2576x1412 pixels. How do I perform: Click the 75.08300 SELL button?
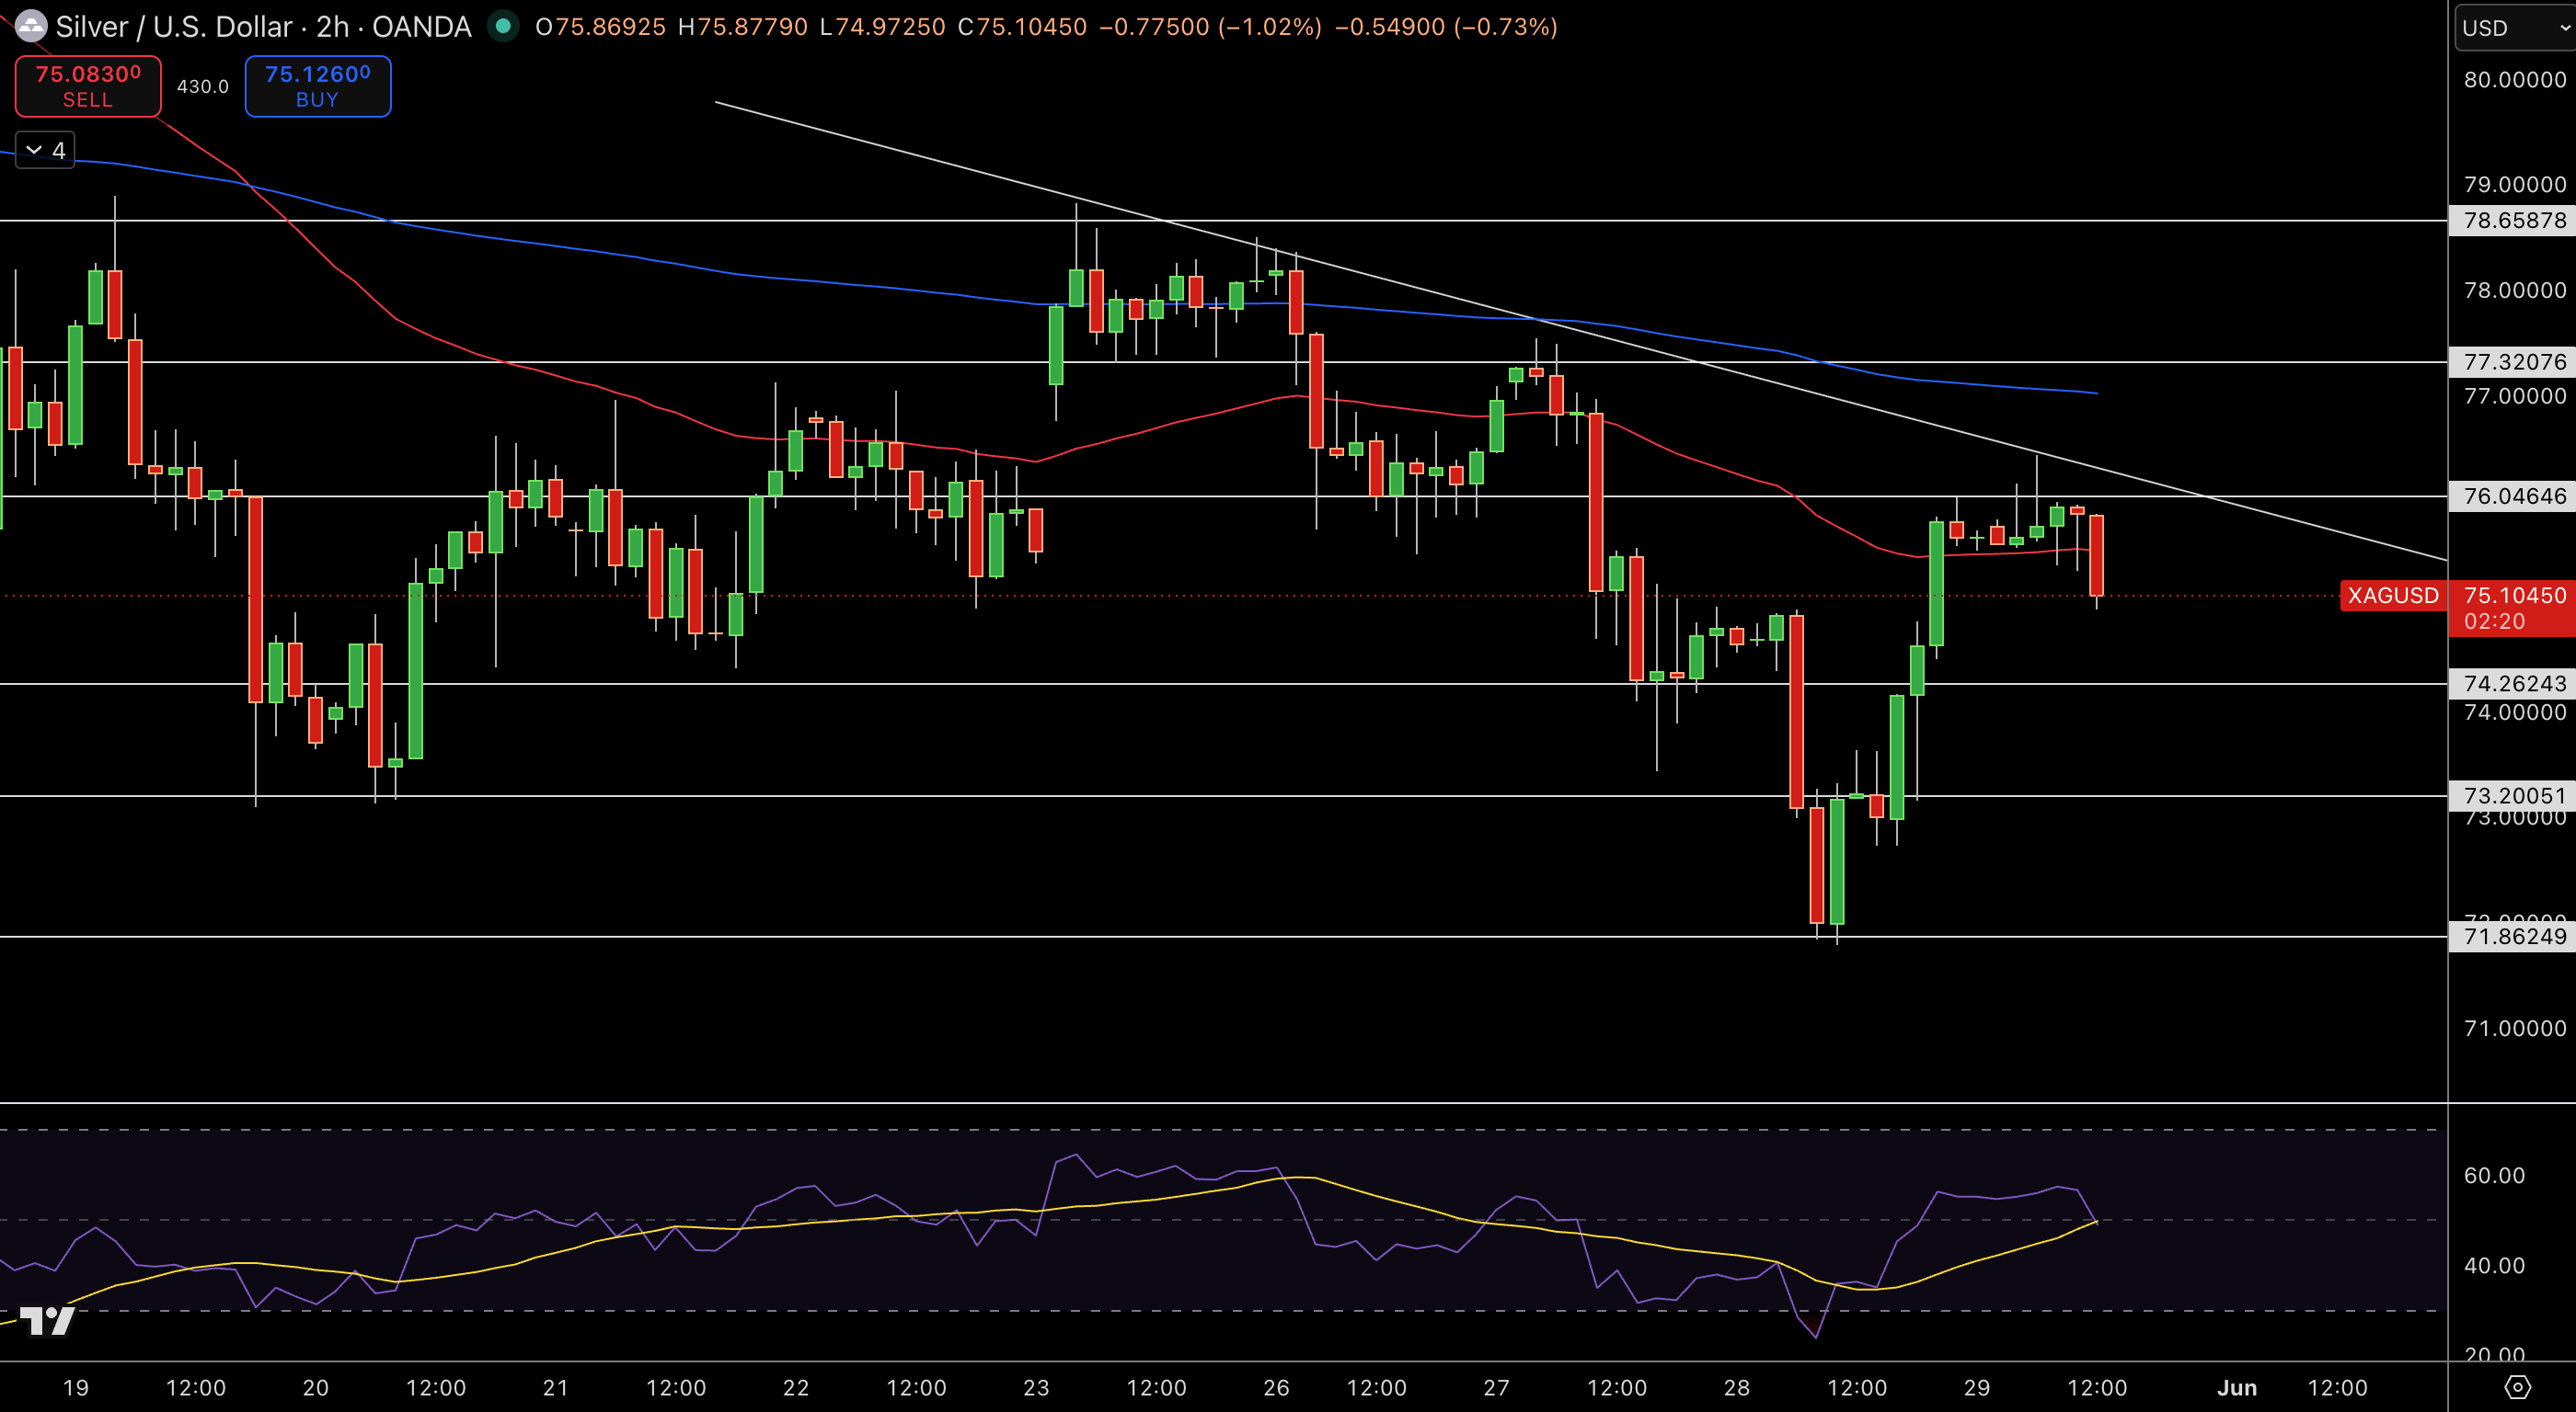(x=88, y=85)
